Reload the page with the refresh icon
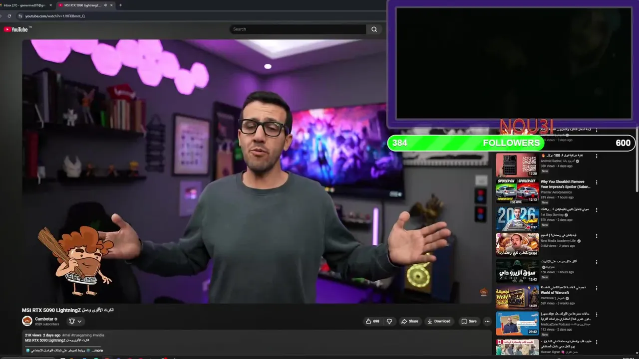This screenshot has height=359, width=639. point(9,16)
